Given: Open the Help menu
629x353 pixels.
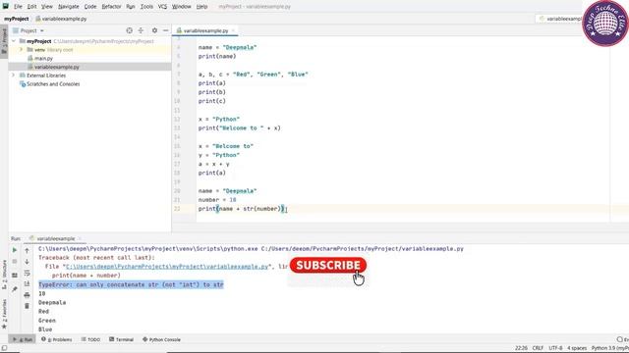Looking at the screenshot, I should pos(201,7).
